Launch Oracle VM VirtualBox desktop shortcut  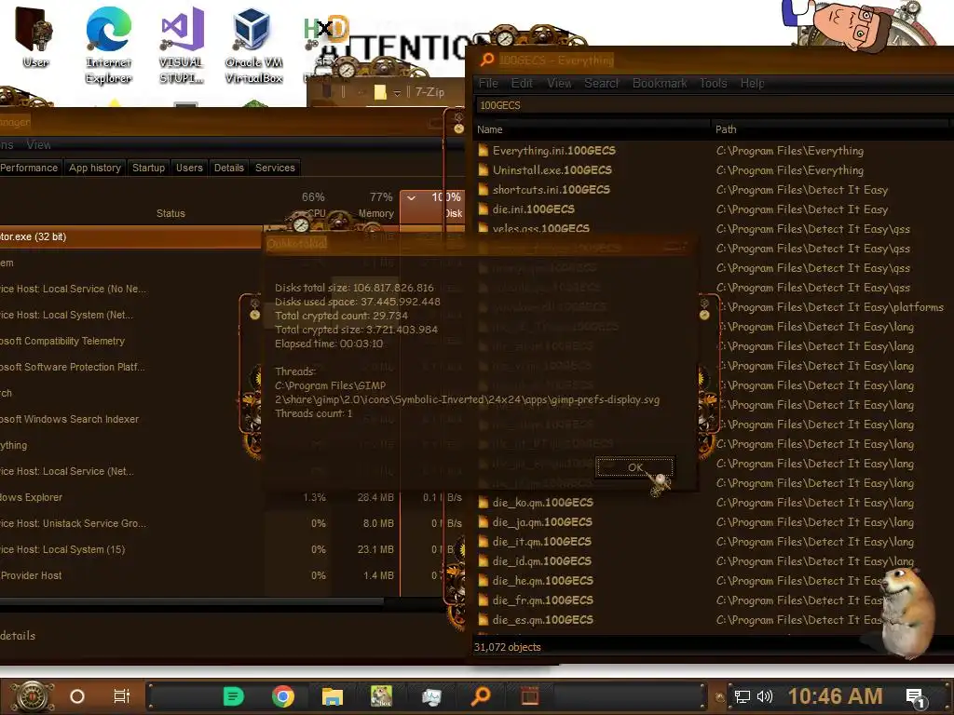coord(253,45)
